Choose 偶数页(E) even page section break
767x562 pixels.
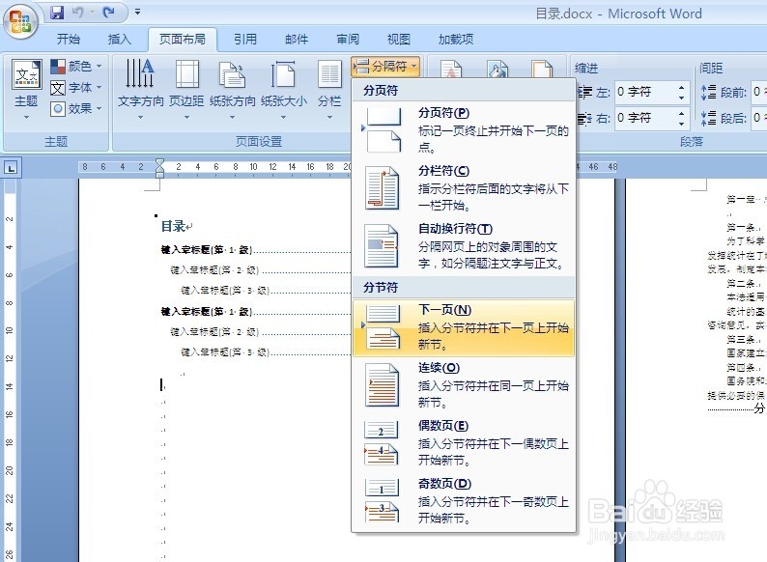[464, 443]
